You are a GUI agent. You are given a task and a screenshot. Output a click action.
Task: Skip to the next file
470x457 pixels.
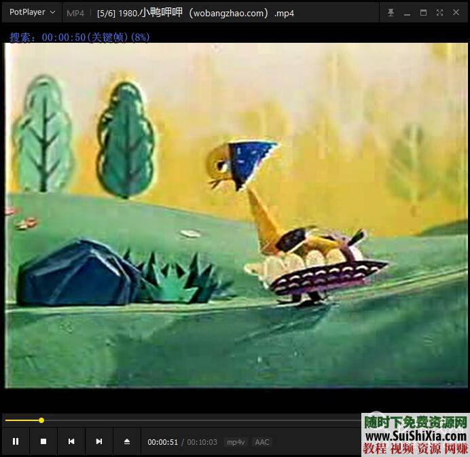coord(99,441)
